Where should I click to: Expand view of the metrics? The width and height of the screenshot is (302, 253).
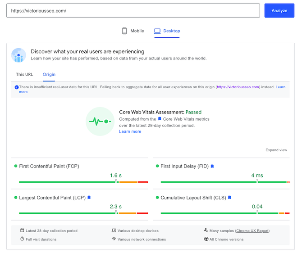tap(276, 150)
